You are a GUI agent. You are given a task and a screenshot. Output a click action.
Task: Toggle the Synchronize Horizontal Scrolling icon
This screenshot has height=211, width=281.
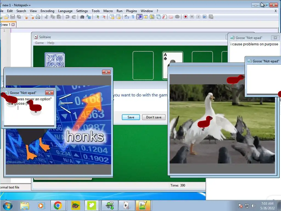[x=118, y=17]
